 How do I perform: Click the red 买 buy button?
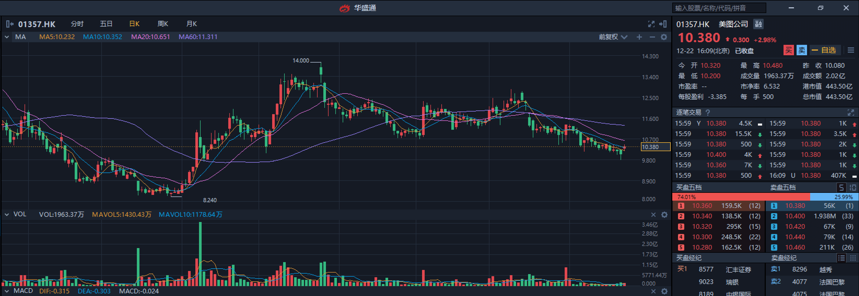coord(788,50)
